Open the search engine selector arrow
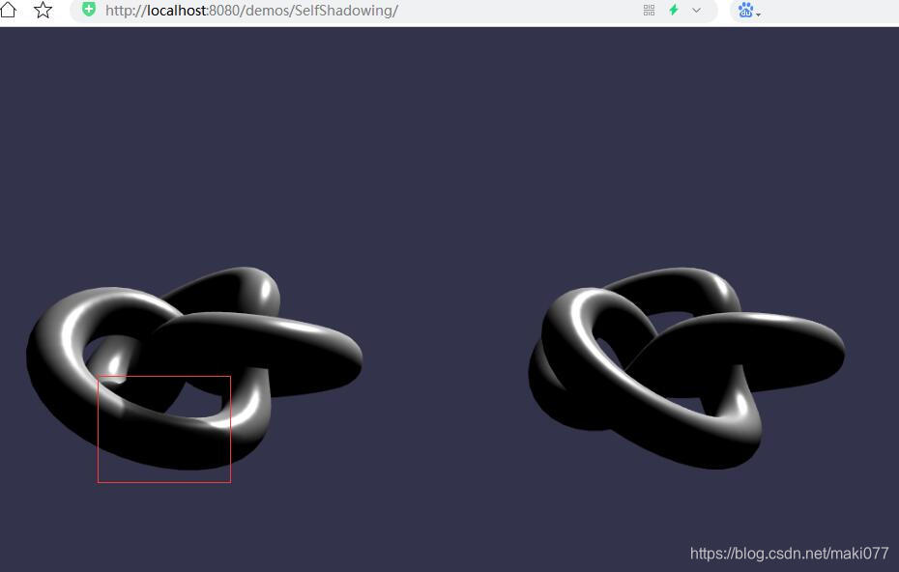The height and width of the screenshot is (572, 899). [759, 14]
